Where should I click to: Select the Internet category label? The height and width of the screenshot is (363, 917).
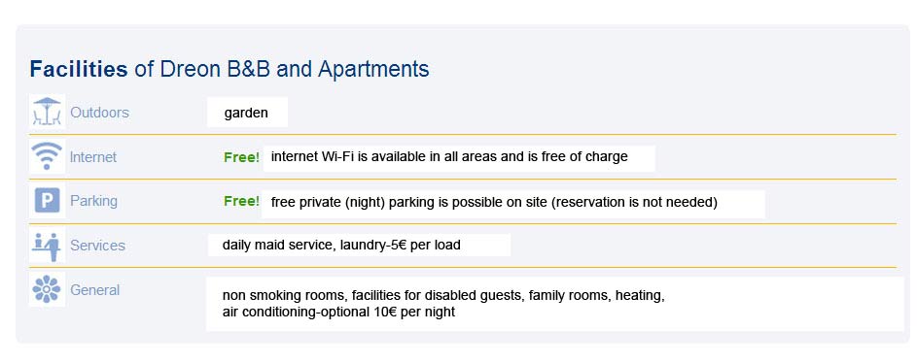coord(93,157)
